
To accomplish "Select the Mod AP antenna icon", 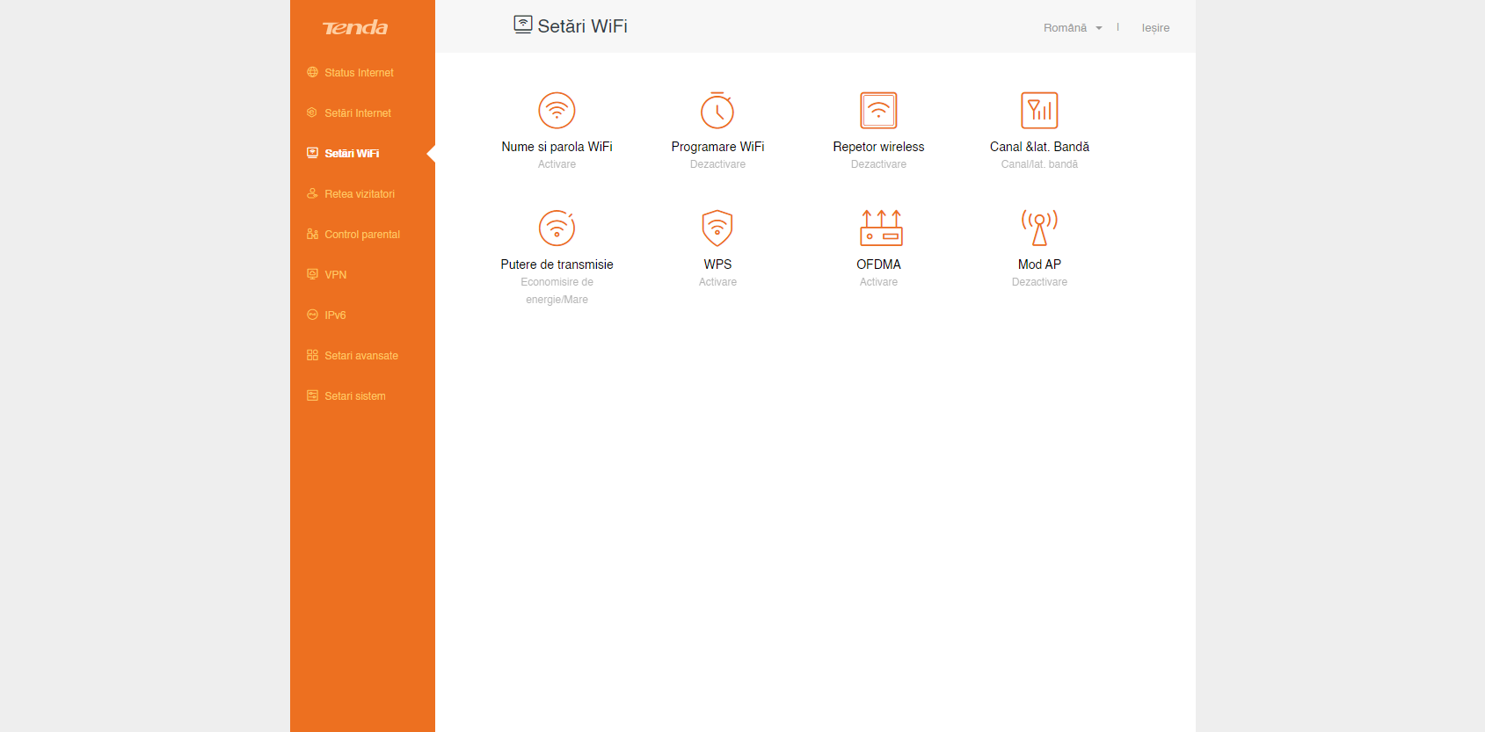I will (x=1039, y=228).
